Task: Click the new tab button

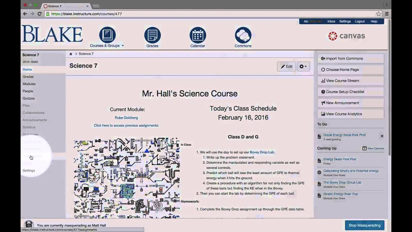Action: [96, 6]
